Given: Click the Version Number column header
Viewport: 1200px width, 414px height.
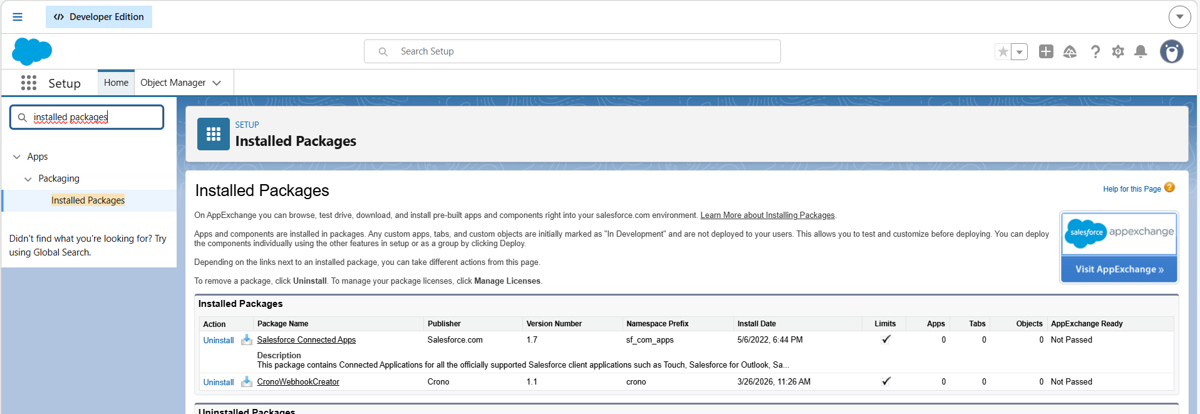Looking at the screenshot, I should coord(554,324).
